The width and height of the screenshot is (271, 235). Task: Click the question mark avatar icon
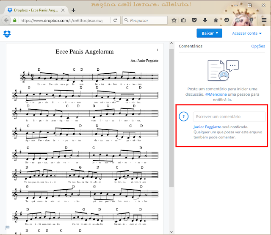(183, 116)
